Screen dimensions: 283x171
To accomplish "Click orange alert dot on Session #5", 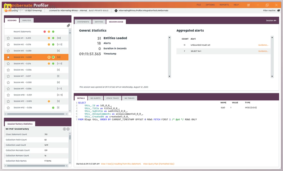I will pyautogui.click(x=49, y=63).
